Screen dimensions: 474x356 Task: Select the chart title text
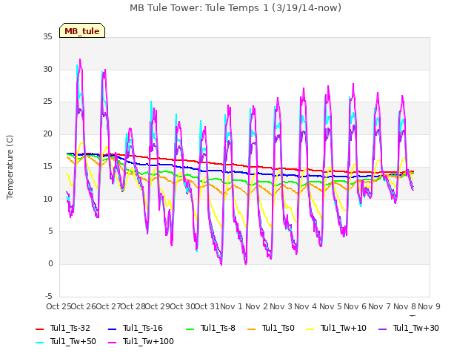(236, 8)
